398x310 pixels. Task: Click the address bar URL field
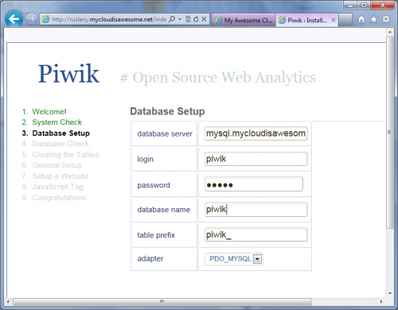tap(109, 19)
